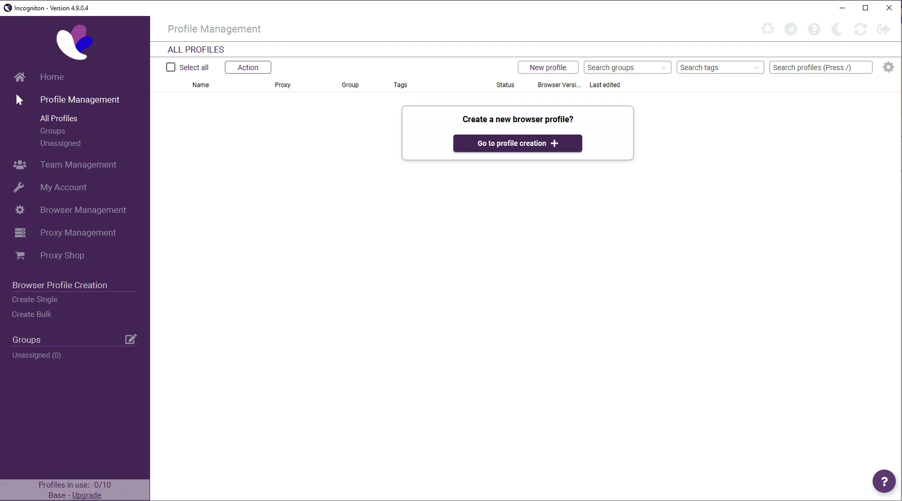902x501 pixels.
Task: Click the Group column header
Action: (x=350, y=85)
